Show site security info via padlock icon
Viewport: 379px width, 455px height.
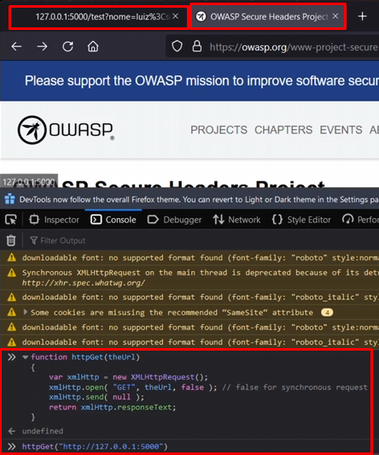pyautogui.click(x=197, y=46)
